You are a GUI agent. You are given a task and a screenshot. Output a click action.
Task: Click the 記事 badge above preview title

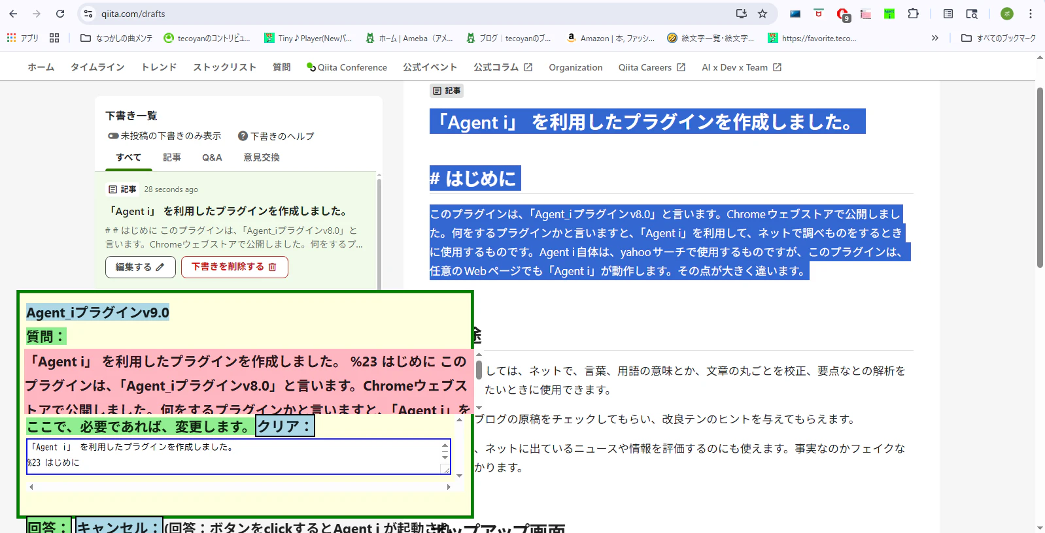coord(447,91)
